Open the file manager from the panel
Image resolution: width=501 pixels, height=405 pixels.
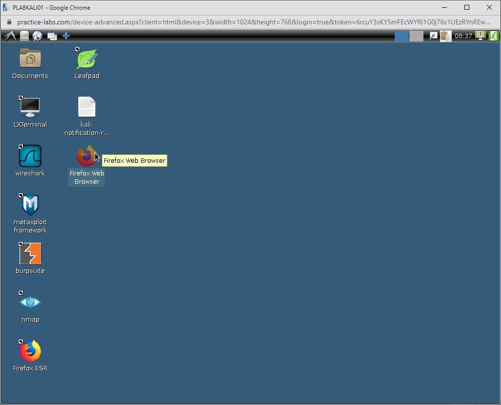click(24, 36)
